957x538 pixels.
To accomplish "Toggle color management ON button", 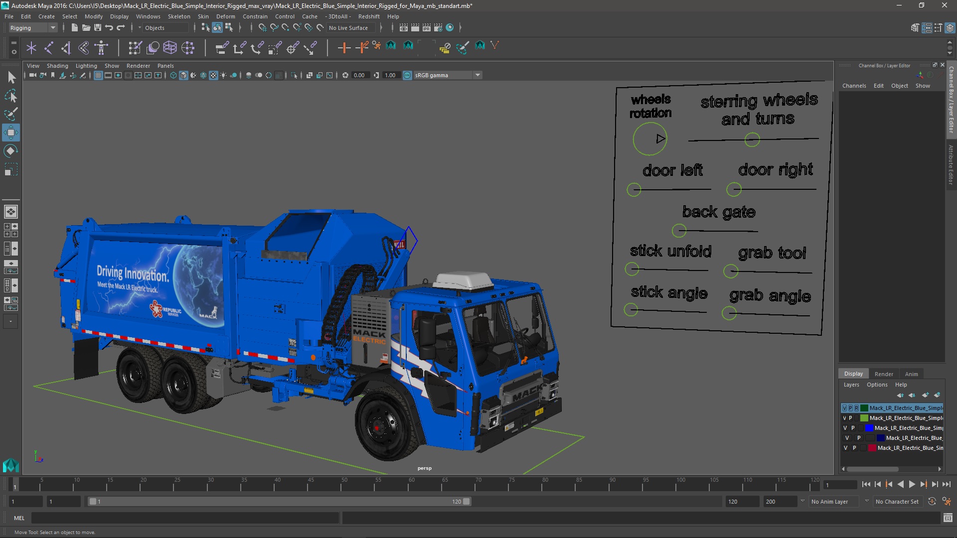I will coord(407,75).
